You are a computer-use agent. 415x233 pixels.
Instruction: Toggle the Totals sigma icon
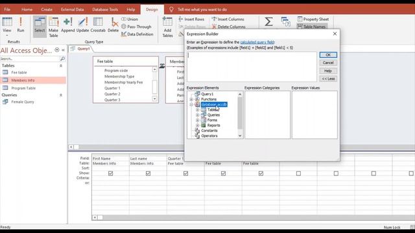[268, 21]
